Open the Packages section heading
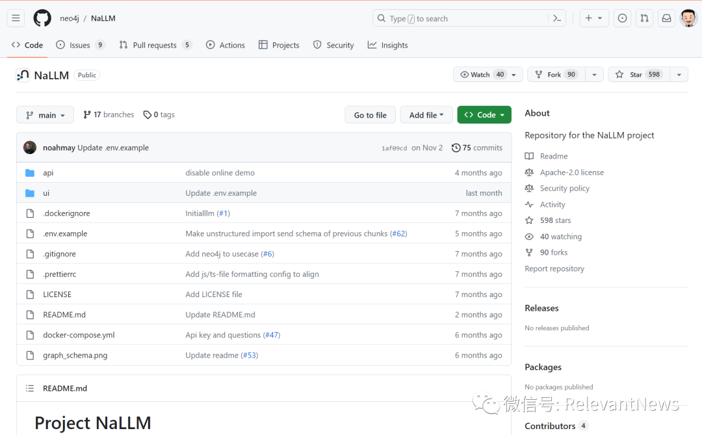702x435 pixels. (x=543, y=367)
